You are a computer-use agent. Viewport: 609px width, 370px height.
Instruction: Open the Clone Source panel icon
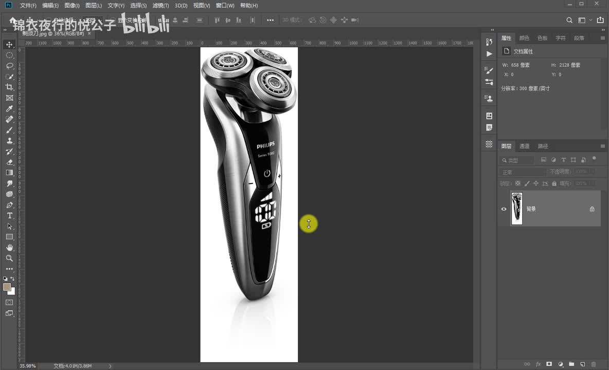[489, 99]
